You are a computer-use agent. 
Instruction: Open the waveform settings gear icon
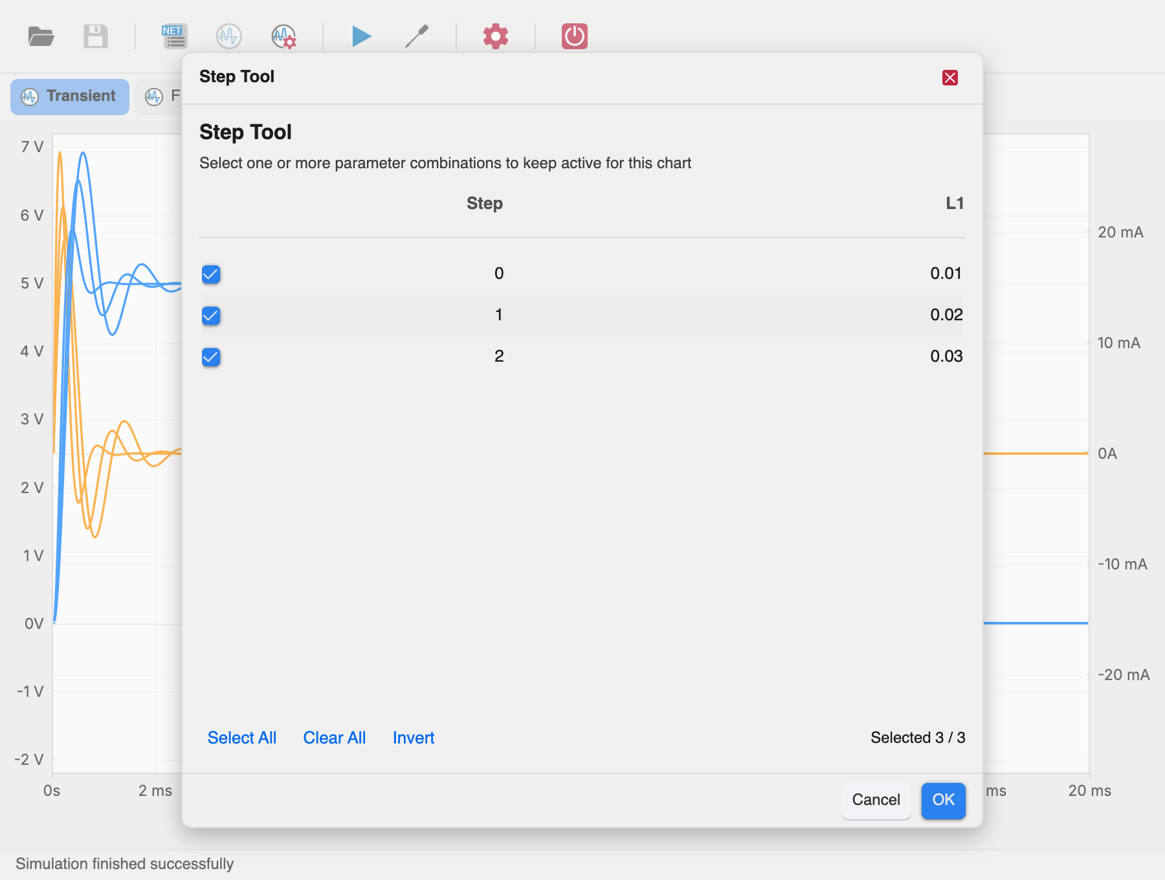(284, 36)
